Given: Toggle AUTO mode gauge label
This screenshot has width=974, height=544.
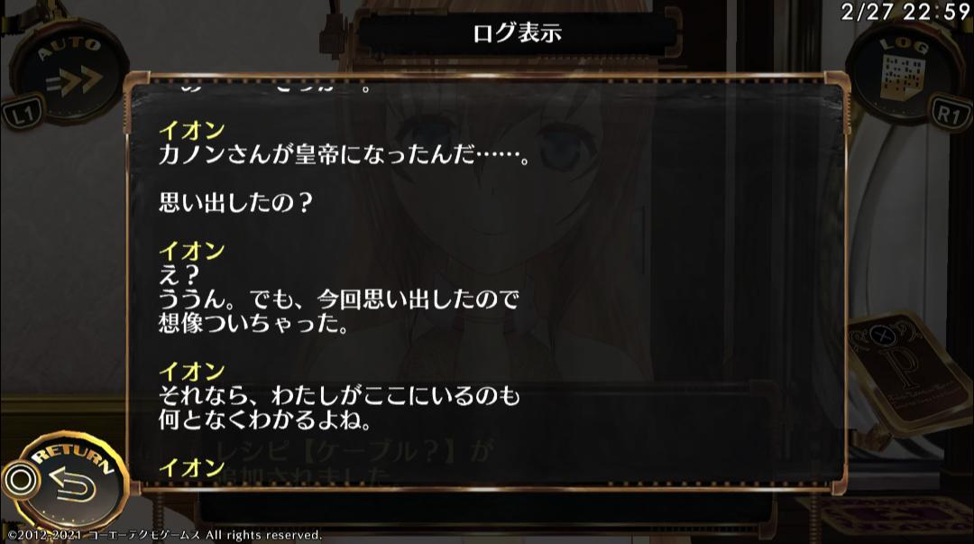Looking at the screenshot, I should pos(69,47).
